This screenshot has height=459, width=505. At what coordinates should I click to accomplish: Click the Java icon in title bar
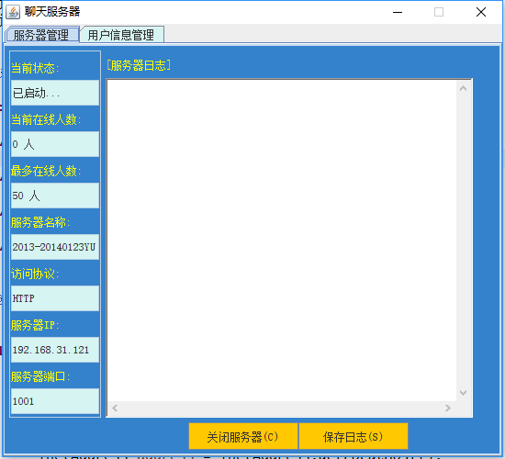[x=13, y=12]
